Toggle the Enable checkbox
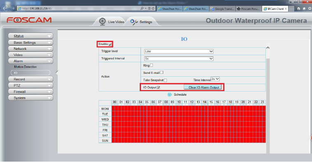Image resolution: width=312 pixels, height=162 pixels. (110, 45)
